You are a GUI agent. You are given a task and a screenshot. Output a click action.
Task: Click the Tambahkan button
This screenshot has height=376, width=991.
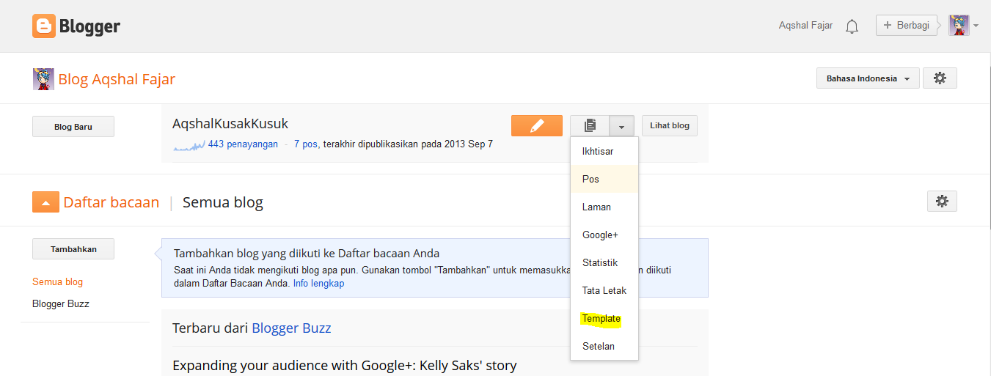point(73,249)
